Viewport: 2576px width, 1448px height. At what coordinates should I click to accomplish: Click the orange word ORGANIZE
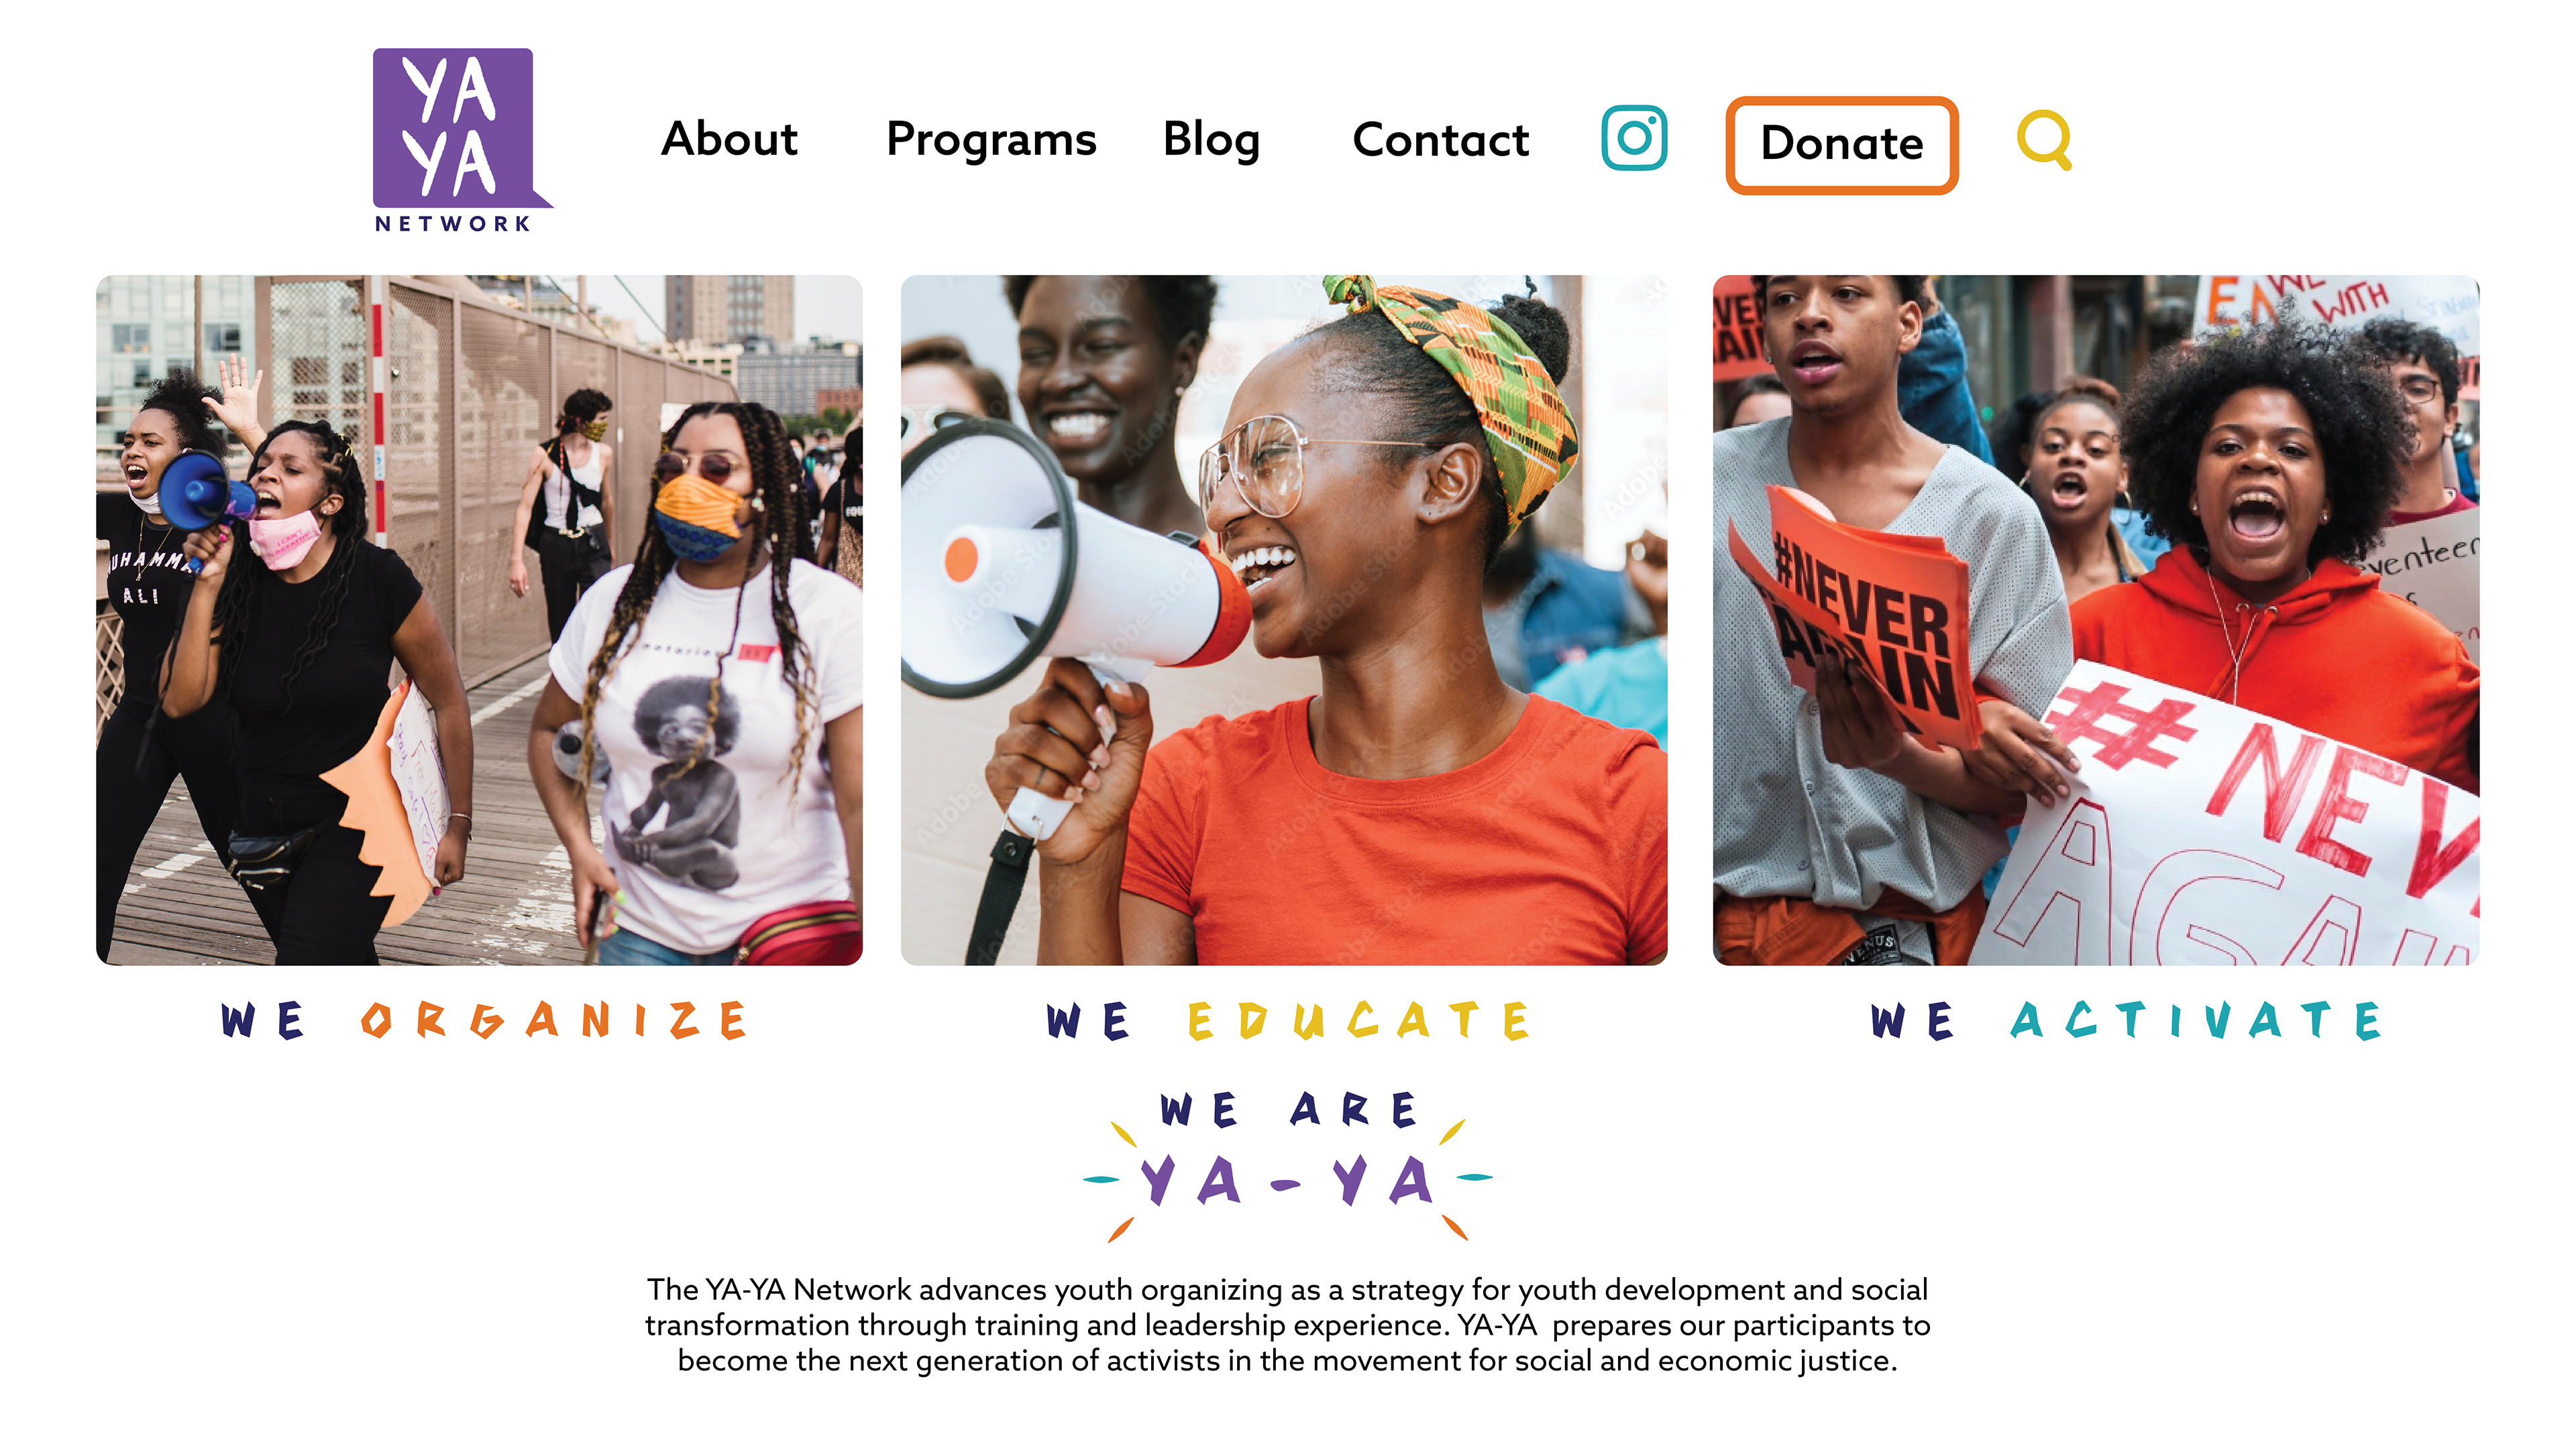pos(554,1020)
